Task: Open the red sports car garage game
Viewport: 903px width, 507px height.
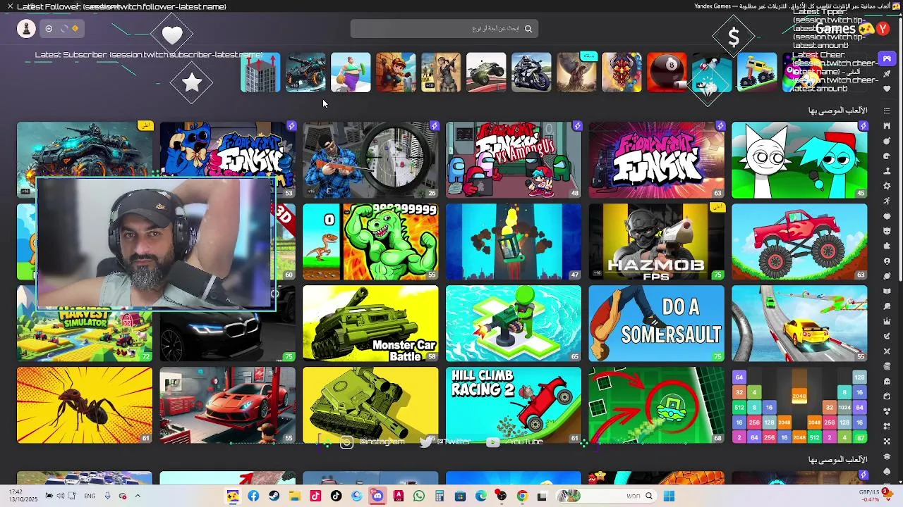Action: (x=227, y=405)
